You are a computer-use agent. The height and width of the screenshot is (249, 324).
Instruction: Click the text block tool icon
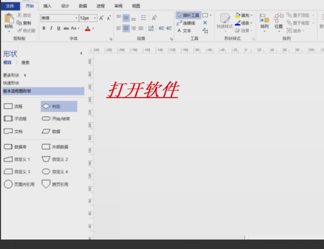205,31
